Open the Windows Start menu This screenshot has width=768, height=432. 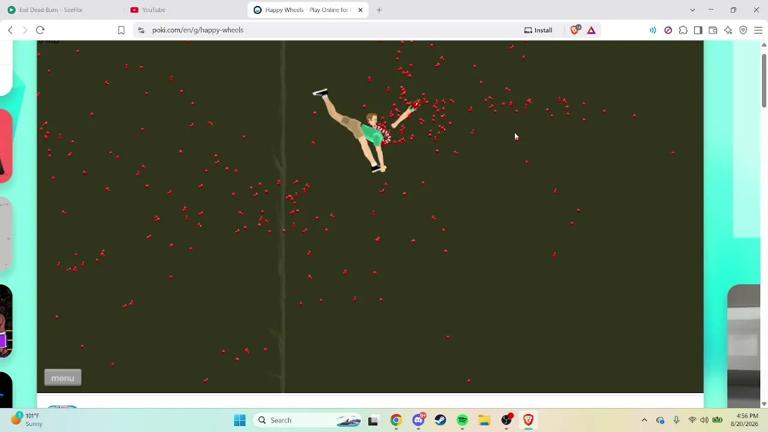coord(239,420)
